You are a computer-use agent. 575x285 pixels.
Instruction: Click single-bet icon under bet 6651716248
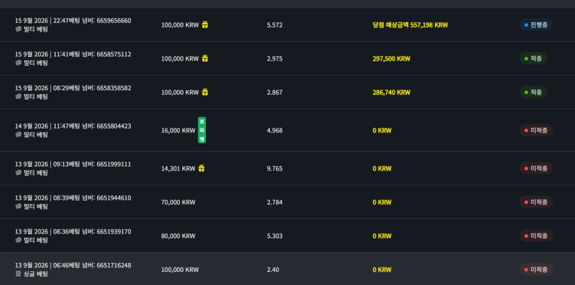coord(19,273)
